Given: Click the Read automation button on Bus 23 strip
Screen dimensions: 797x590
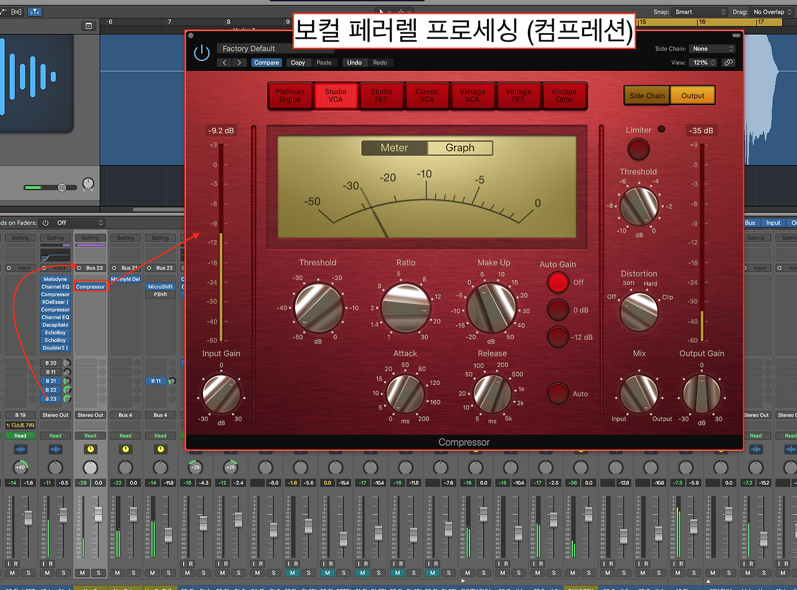Looking at the screenshot, I should (x=90, y=436).
